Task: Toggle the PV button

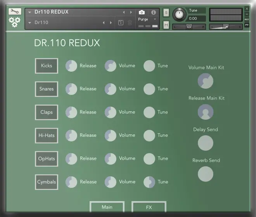Action: pyautogui.click(x=247, y=25)
